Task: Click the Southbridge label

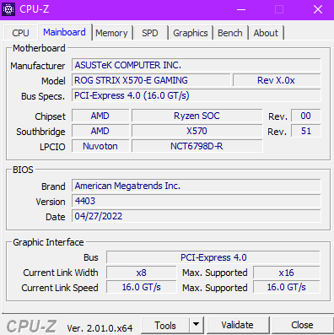Action: pyautogui.click(x=40, y=132)
